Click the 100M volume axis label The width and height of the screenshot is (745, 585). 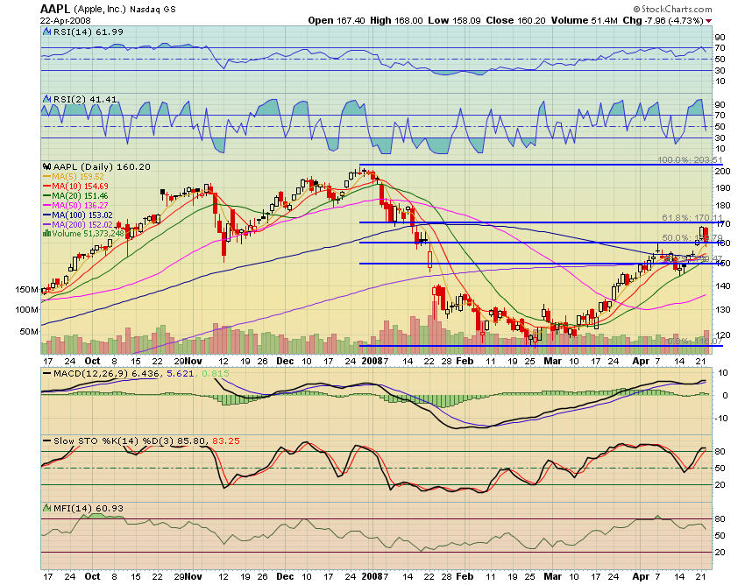tap(26, 310)
